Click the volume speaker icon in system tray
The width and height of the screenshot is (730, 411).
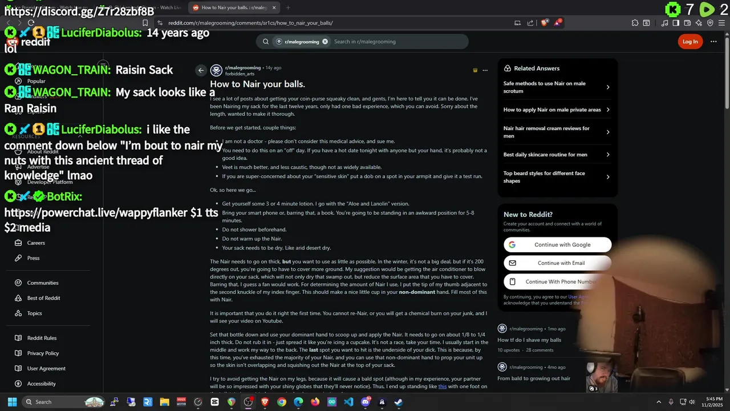[x=692, y=402]
